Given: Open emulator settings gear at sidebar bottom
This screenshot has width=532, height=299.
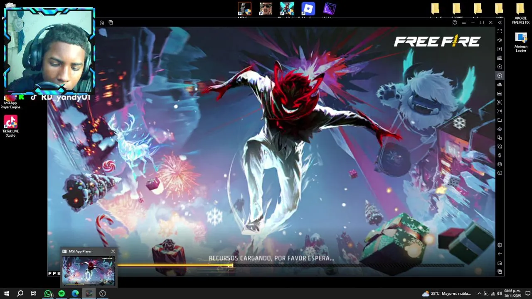Looking at the screenshot, I should 500,245.
